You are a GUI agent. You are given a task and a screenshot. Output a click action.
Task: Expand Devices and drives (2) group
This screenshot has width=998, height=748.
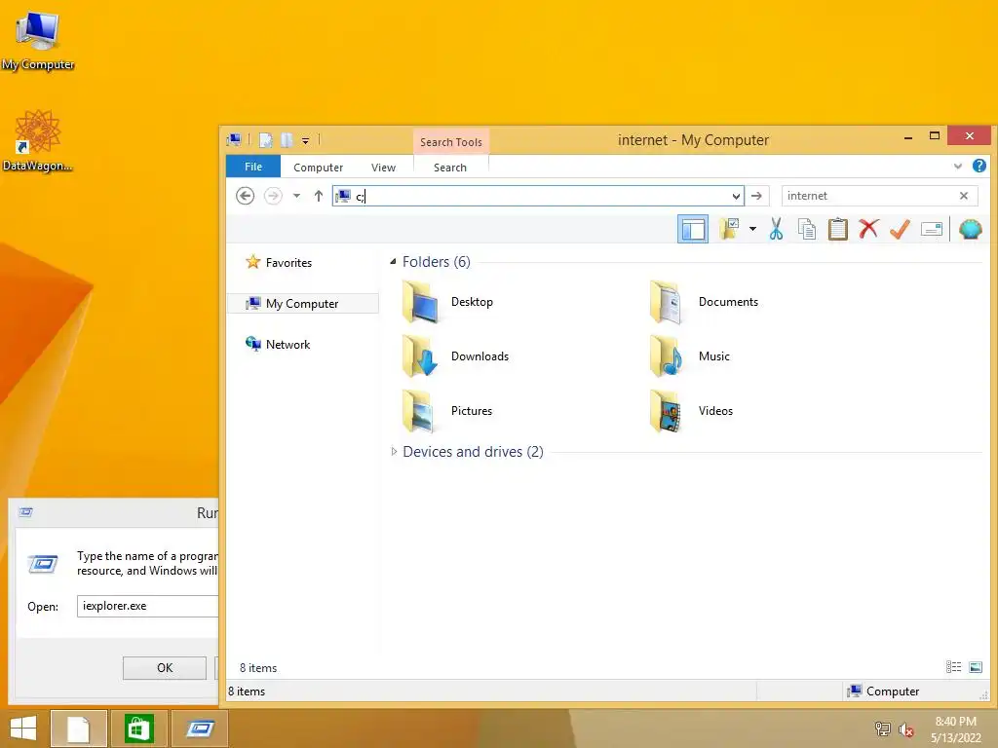point(394,452)
